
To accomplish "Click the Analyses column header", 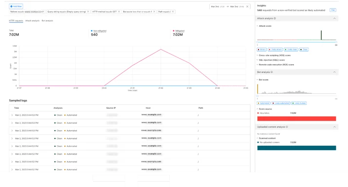I will 58,108.
